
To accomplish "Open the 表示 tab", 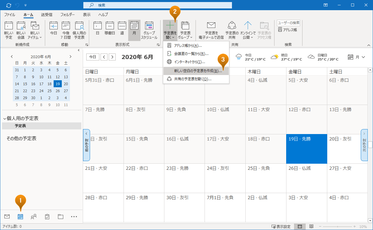I will pyautogui.click(x=87, y=15).
